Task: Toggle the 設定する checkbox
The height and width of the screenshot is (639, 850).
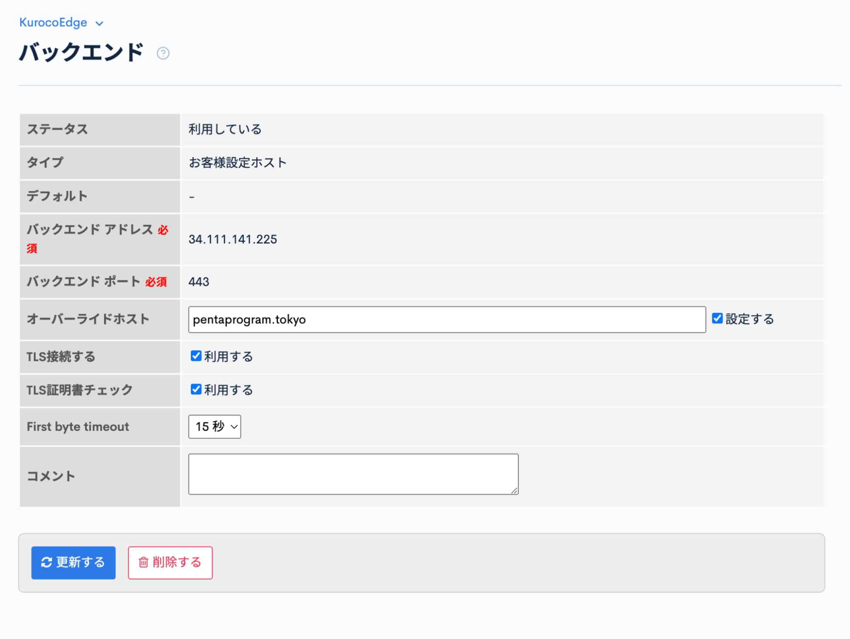Action: [717, 318]
